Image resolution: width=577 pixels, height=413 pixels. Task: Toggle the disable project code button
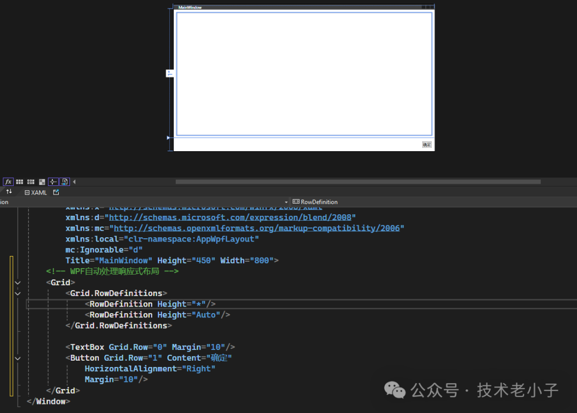[x=65, y=182]
